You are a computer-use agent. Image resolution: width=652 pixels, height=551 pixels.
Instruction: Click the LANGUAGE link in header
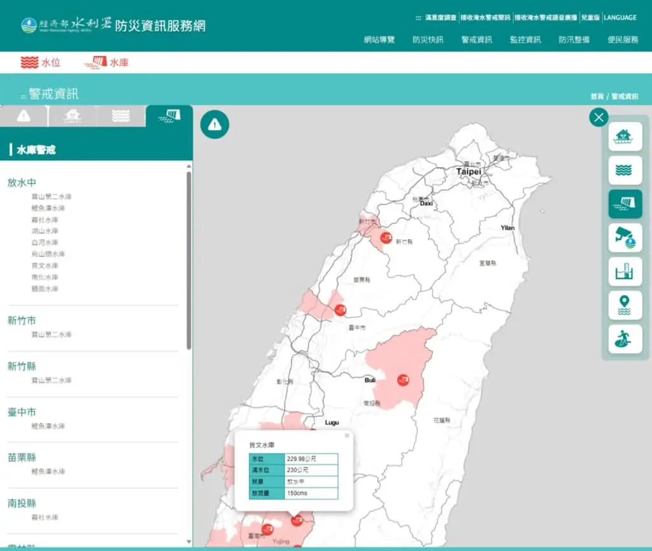click(x=620, y=17)
